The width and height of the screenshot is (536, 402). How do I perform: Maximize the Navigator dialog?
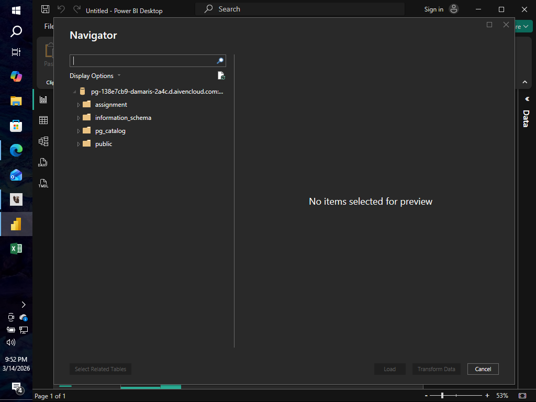click(489, 25)
